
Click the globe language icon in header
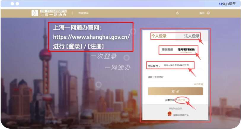click(x=208, y=13)
